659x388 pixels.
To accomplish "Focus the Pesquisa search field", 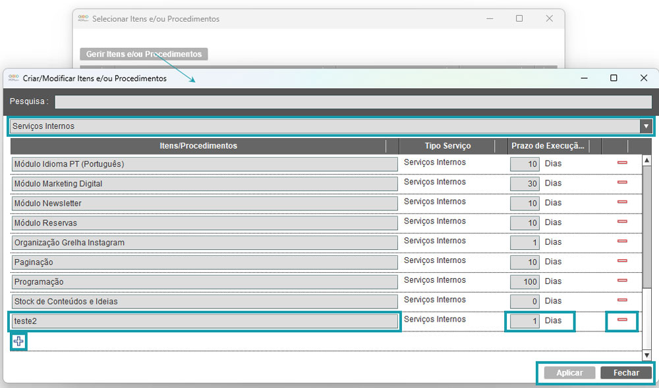I will pyautogui.click(x=353, y=102).
